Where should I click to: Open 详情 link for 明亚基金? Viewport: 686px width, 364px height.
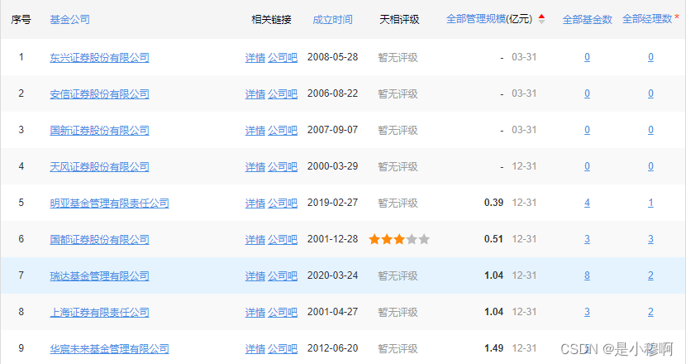point(255,203)
